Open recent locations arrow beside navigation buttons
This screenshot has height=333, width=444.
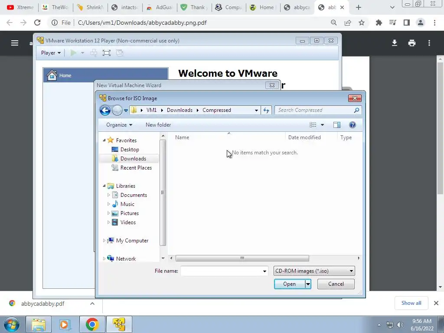(126, 111)
